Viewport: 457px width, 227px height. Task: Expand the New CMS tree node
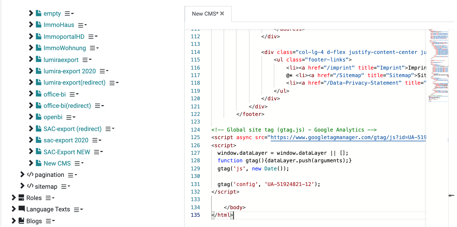click(31, 163)
